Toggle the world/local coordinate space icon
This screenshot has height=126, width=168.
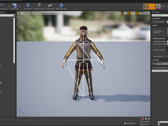(116, 13)
